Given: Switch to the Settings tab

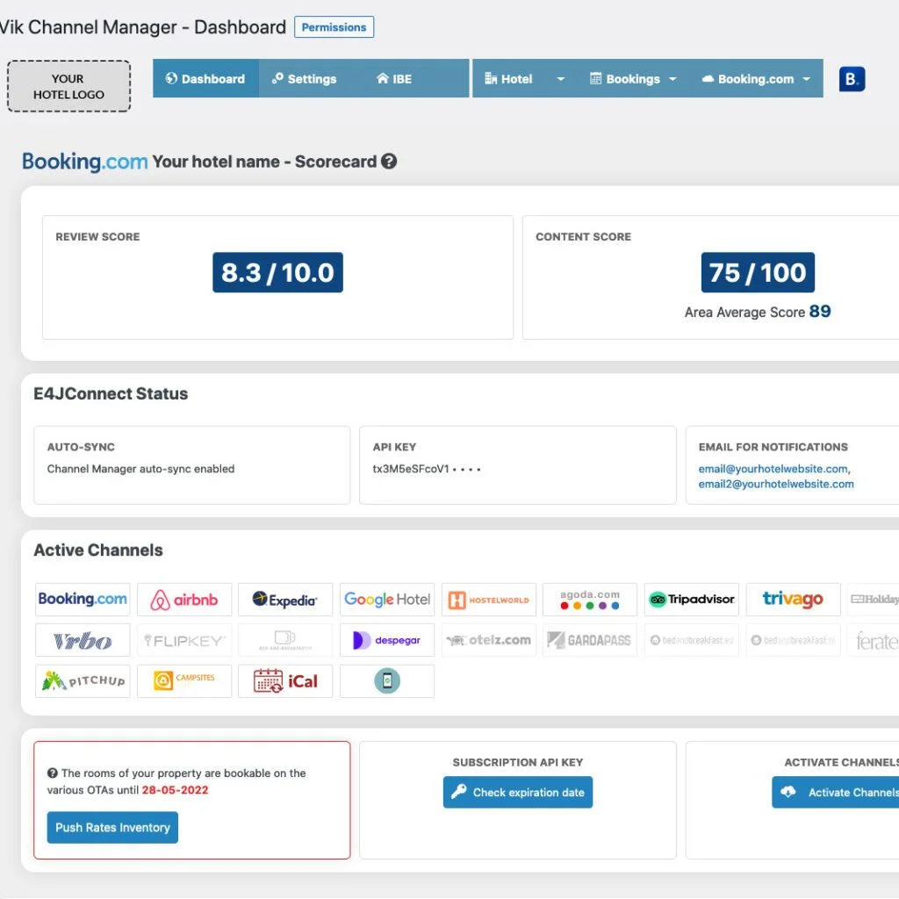Looking at the screenshot, I should pyautogui.click(x=305, y=78).
